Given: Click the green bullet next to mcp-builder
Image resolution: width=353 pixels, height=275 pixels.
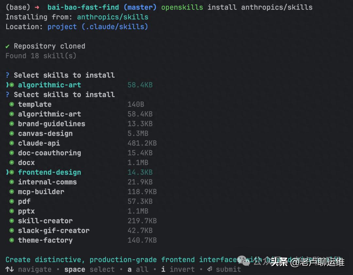Looking at the screenshot, I should (x=12, y=192).
